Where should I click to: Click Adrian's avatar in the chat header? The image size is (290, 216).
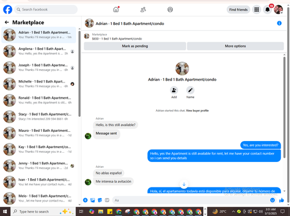click(x=89, y=23)
